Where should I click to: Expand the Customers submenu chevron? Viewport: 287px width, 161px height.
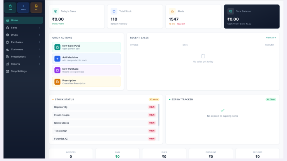(x=40, y=49)
